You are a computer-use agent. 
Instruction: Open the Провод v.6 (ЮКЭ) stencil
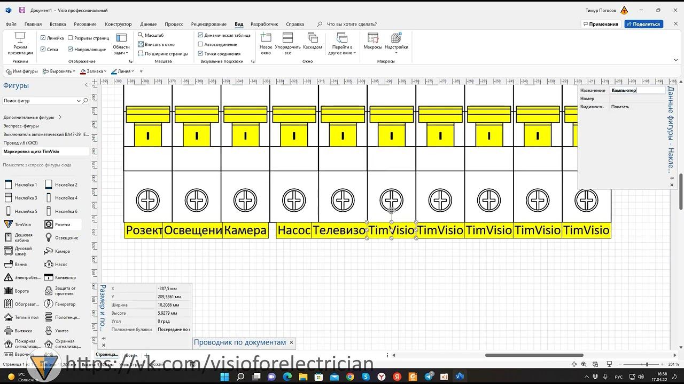pos(20,143)
